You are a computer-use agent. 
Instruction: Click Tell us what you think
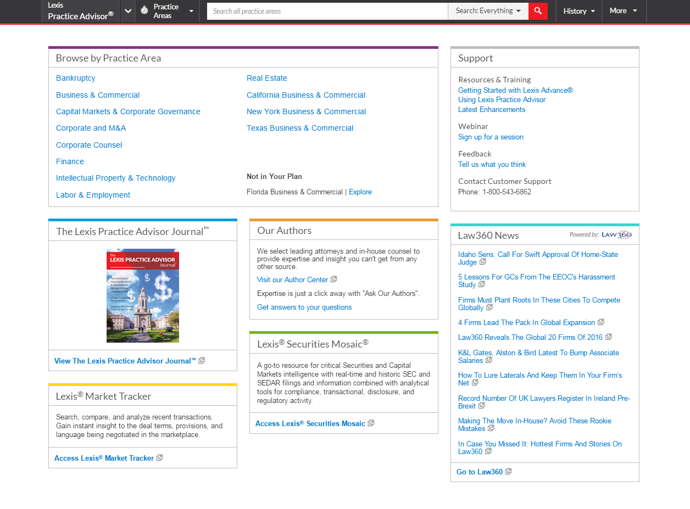click(492, 164)
